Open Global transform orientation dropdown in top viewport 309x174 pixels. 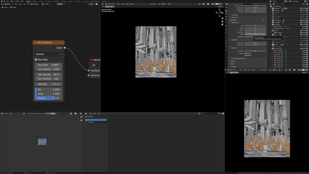[154, 4]
